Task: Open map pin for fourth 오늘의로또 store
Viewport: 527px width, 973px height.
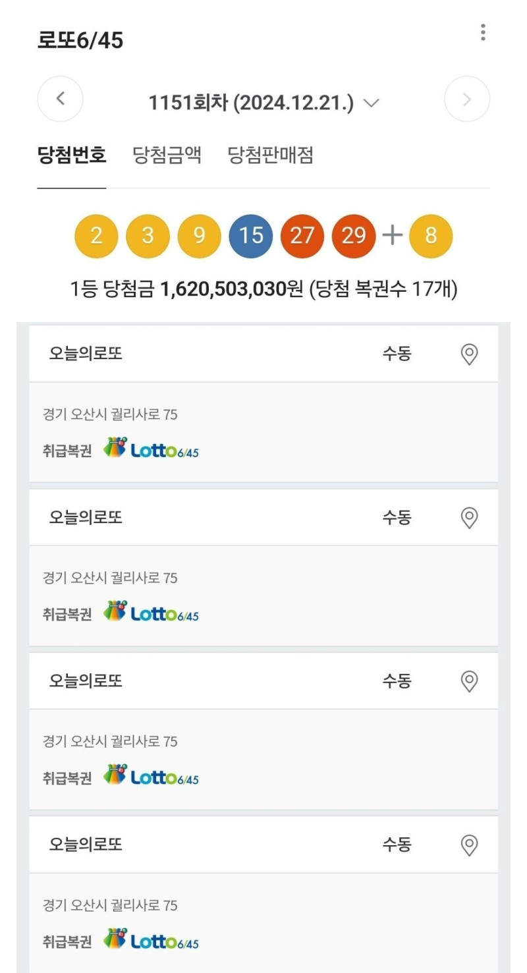Action: (468, 845)
